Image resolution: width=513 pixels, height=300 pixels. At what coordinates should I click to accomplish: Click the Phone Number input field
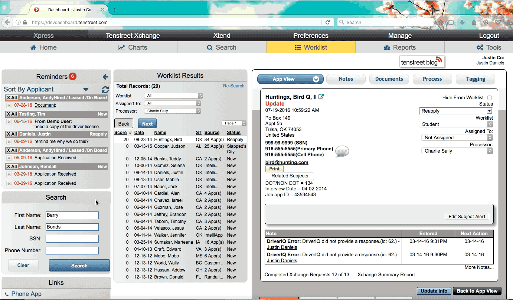coord(72,251)
